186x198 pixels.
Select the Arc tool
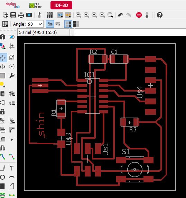point(12,177)
